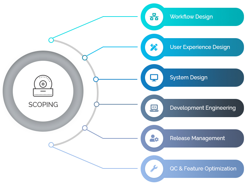Viewport: 250px width, 186px height.
Task: Click the arc node linked to System Design
Action: 96,79
